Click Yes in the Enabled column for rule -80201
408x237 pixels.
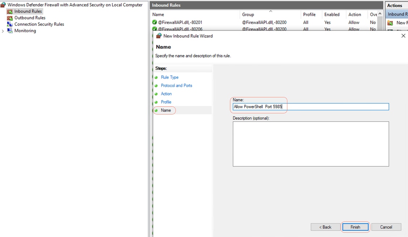click(x=327, y=22)
